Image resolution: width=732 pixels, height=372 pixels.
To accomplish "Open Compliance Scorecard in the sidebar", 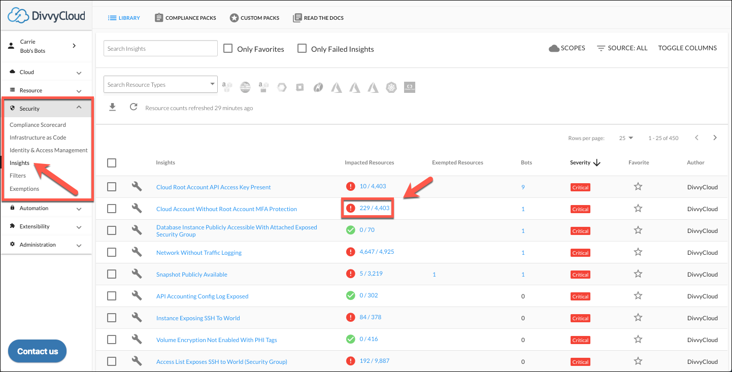I will coord(38,125).
